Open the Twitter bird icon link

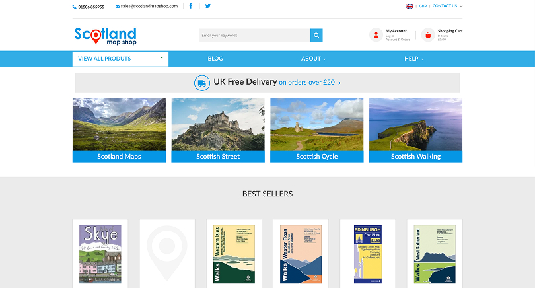208,6
